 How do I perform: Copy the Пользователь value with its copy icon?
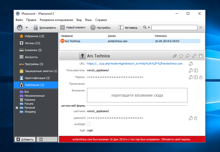tap(191, 71)
